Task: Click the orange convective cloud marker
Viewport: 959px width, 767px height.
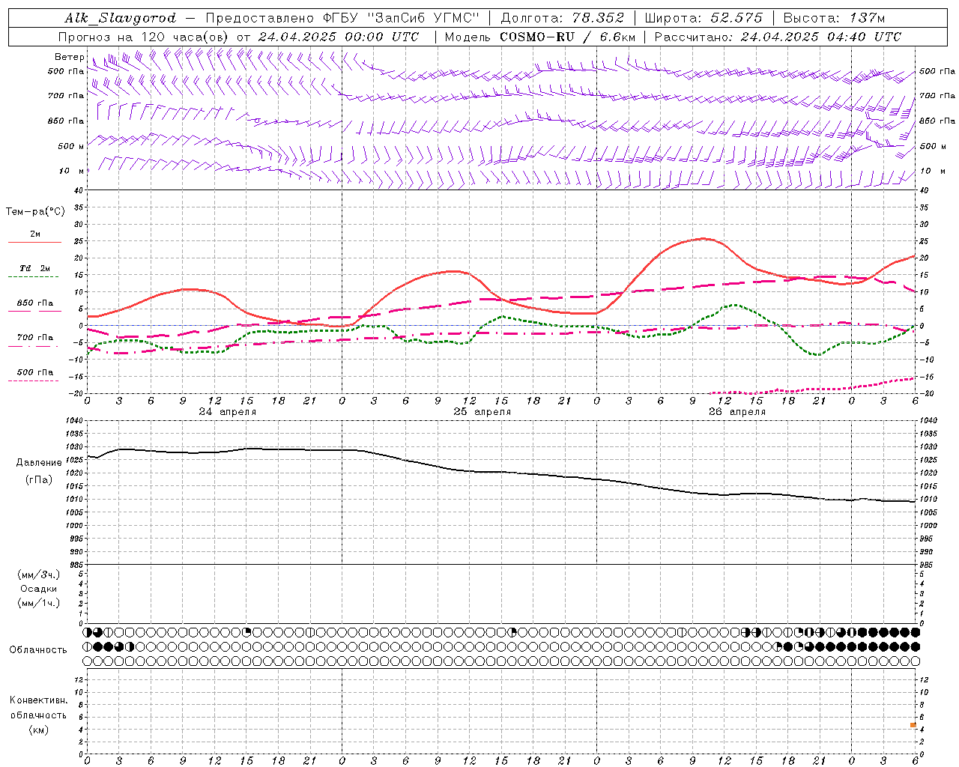Action: (x=913, y=725)
